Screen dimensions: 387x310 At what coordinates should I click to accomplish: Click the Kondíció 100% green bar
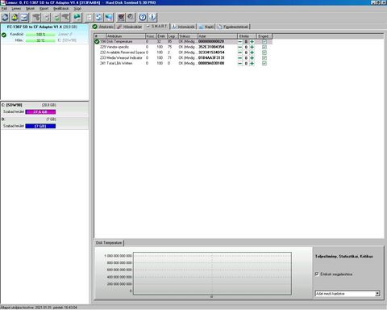pyautogui.click(x=40, y=35)
